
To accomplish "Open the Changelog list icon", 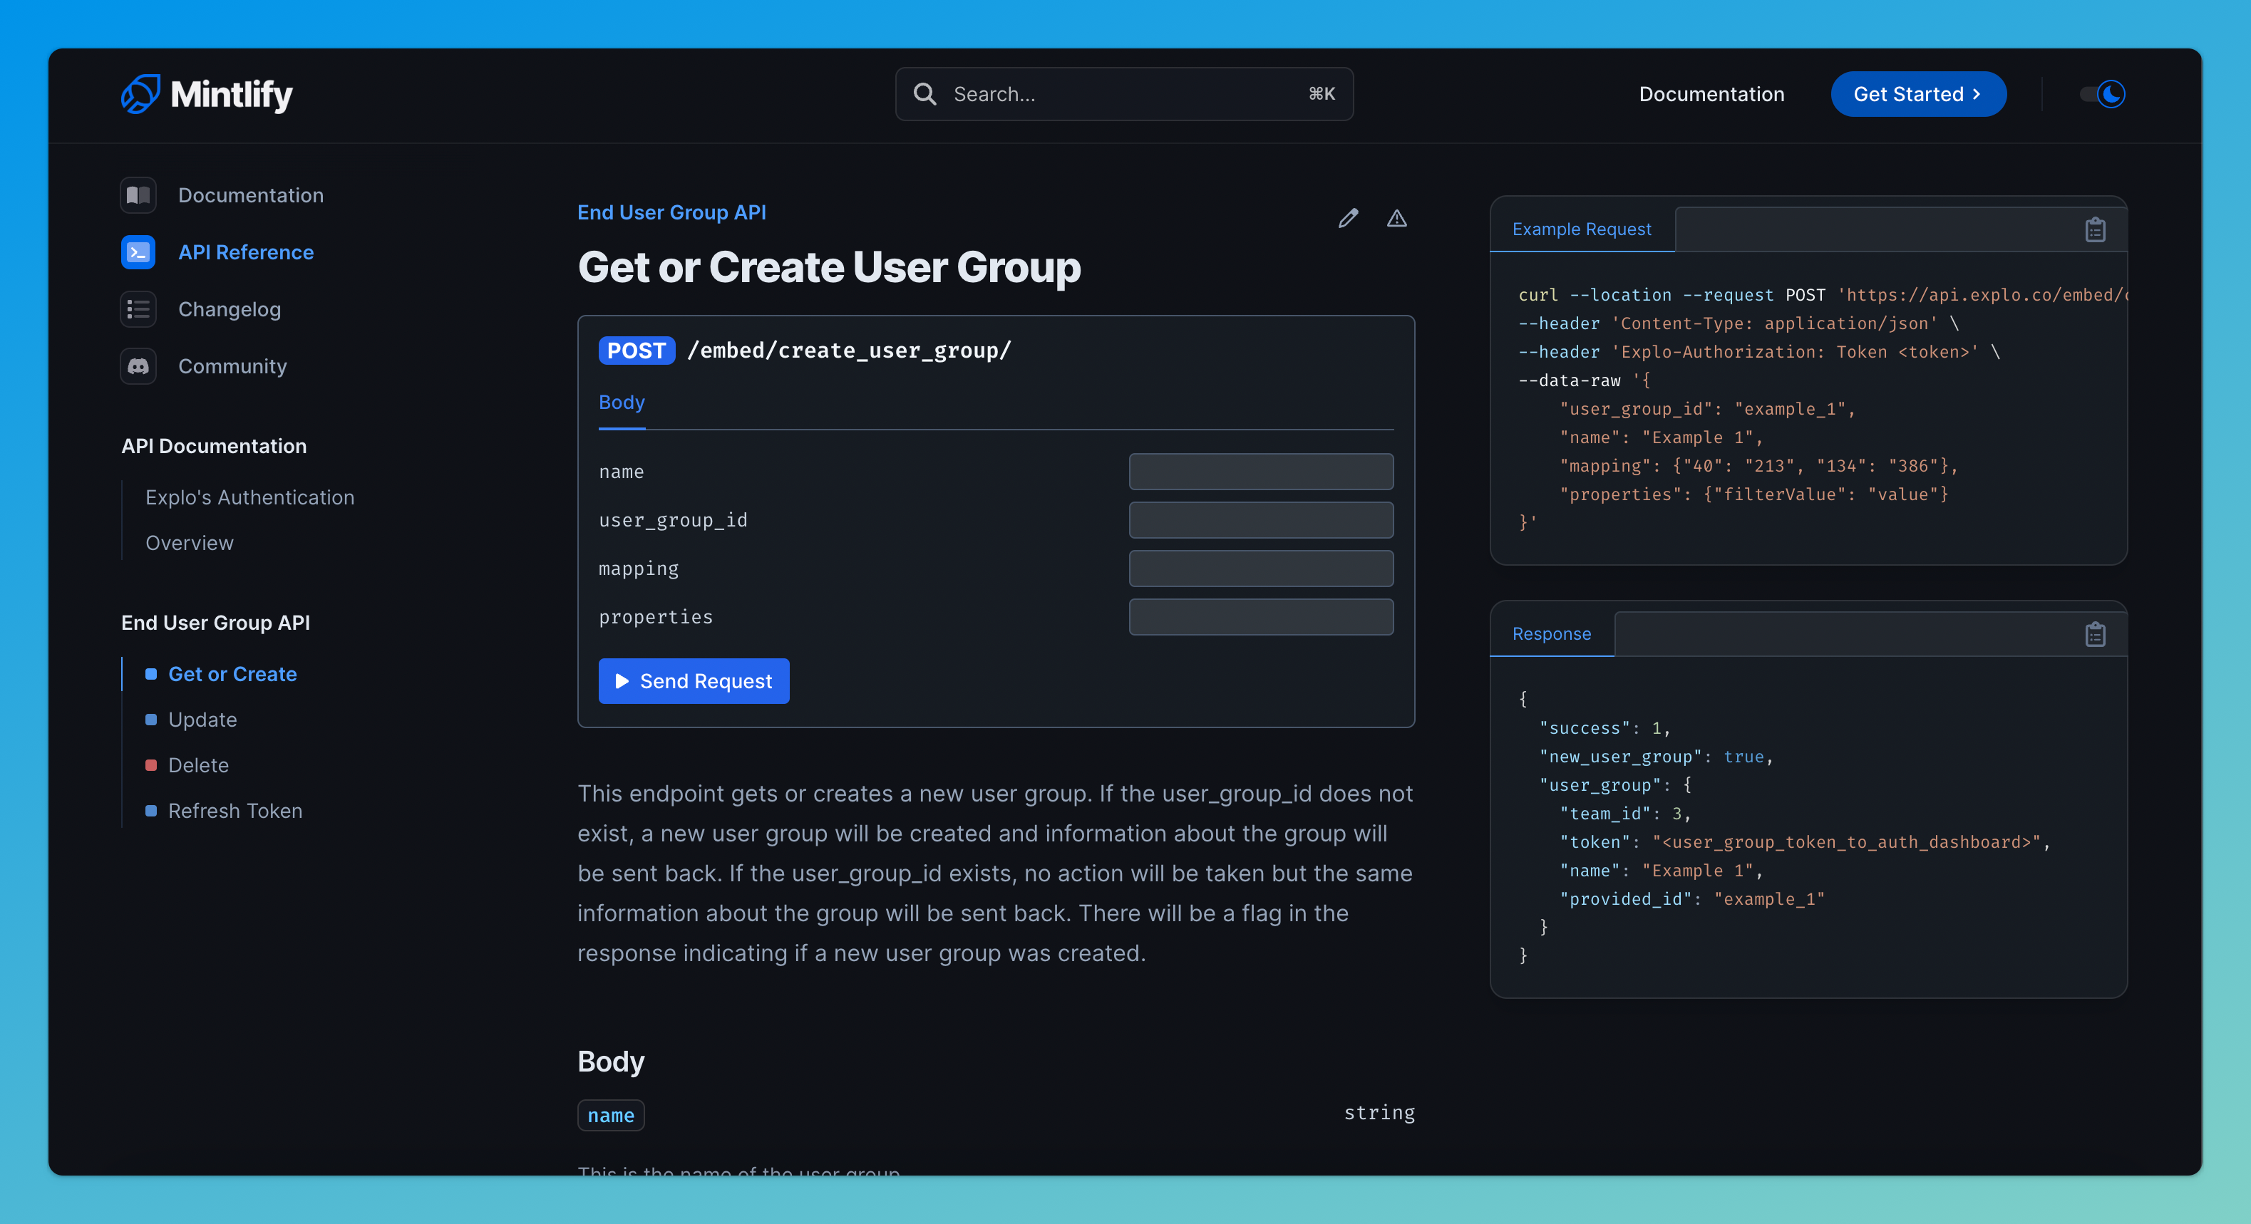I will [x=137, y=308].
